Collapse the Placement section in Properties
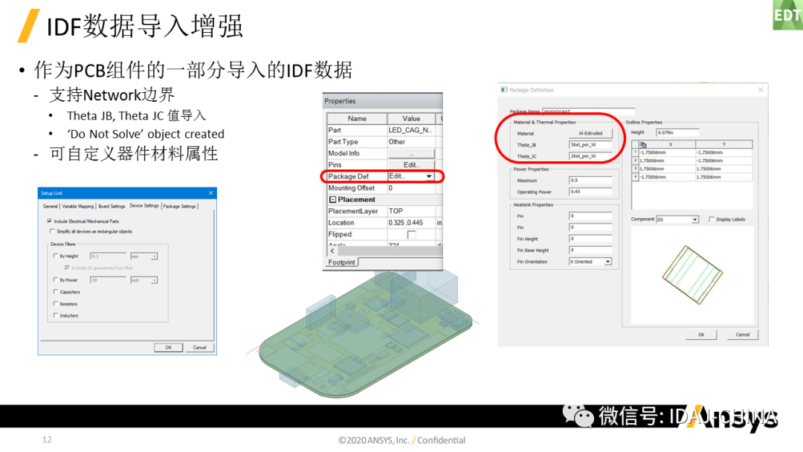This screenshot has width=803, height=452. pyautogui.click(x=332, y=200)
